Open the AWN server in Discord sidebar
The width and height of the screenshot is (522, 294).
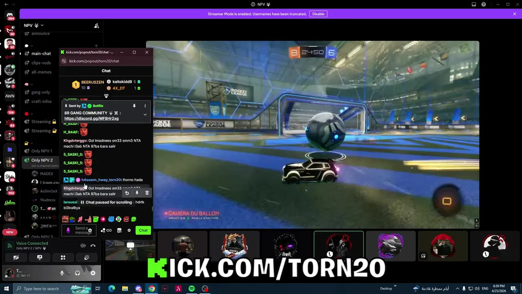tap(10, 96)
